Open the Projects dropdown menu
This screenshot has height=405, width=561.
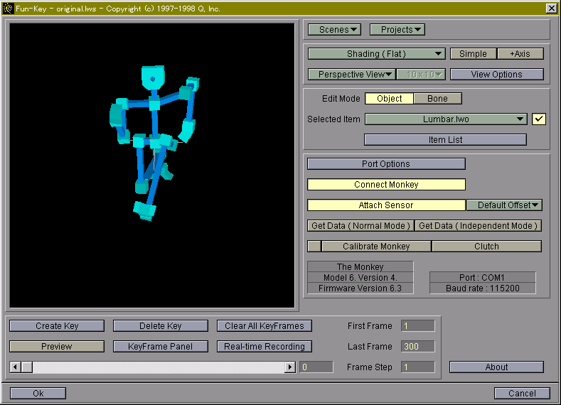[397, 30]
